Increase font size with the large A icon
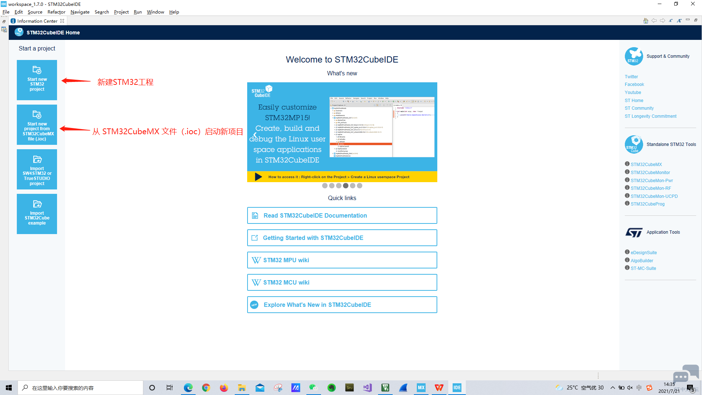The height and width of the screenshot is (395, 702). [x=679, y=21]
